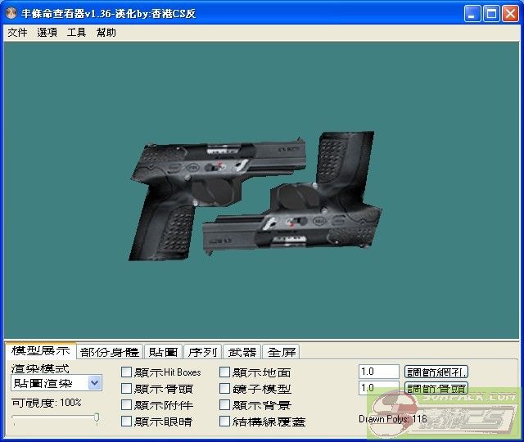Close the model viewer window

coord(510,14)
